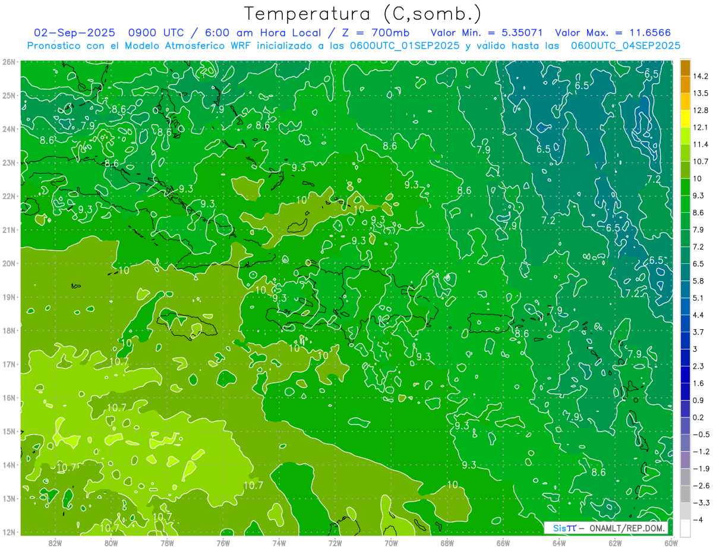
Task: Click the 64W longitude axis label
Action: [x=559, y=543]
